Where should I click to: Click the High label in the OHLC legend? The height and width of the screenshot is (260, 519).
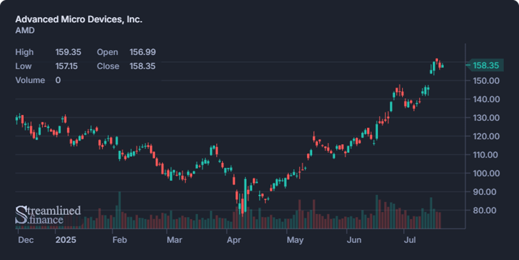point(24,52)
